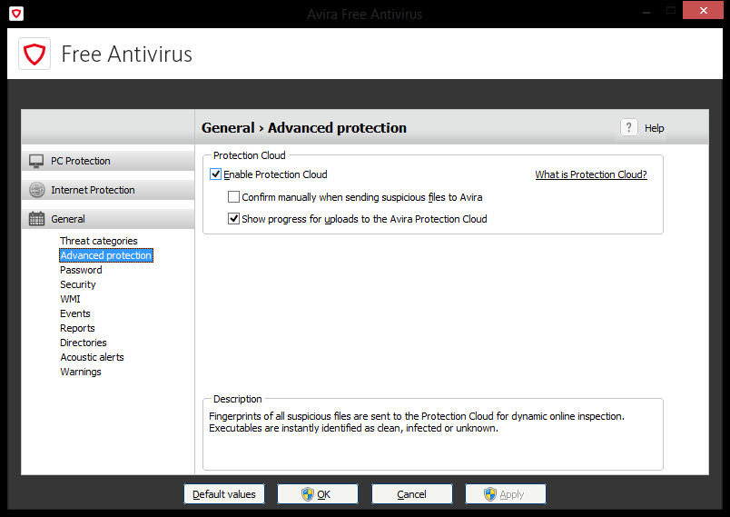730x517 pixels.
Task: Click the Cancel button
Action: [x=411, y=494]
